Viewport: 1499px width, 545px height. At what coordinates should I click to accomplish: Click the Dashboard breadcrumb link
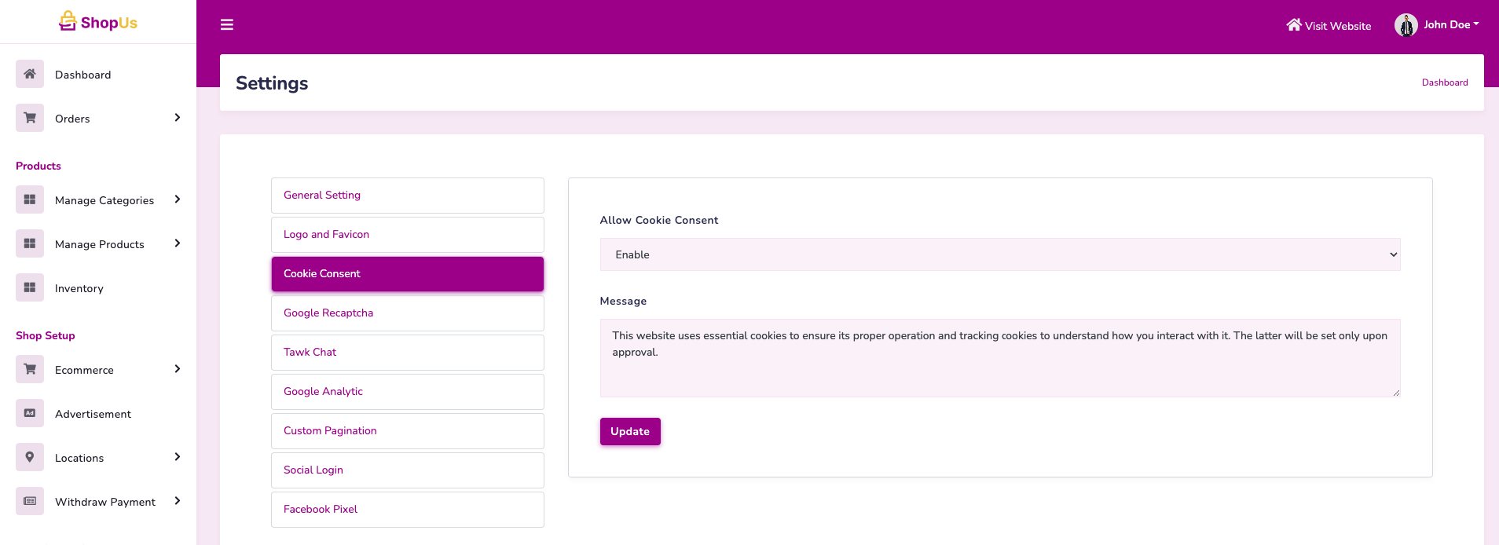1444,82
